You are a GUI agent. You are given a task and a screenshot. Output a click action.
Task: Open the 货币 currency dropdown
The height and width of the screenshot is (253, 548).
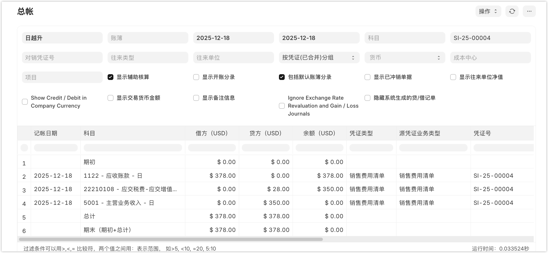(404, 58)
